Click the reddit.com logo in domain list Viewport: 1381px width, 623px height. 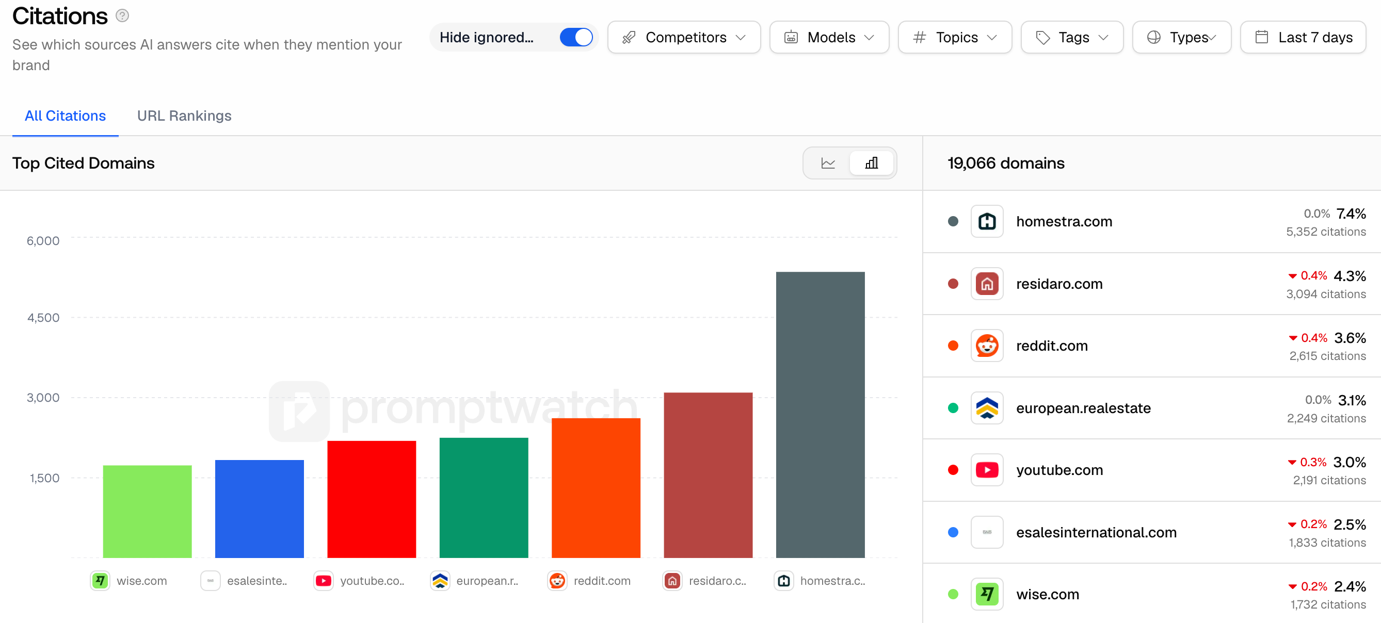click(x=986, y=346)
